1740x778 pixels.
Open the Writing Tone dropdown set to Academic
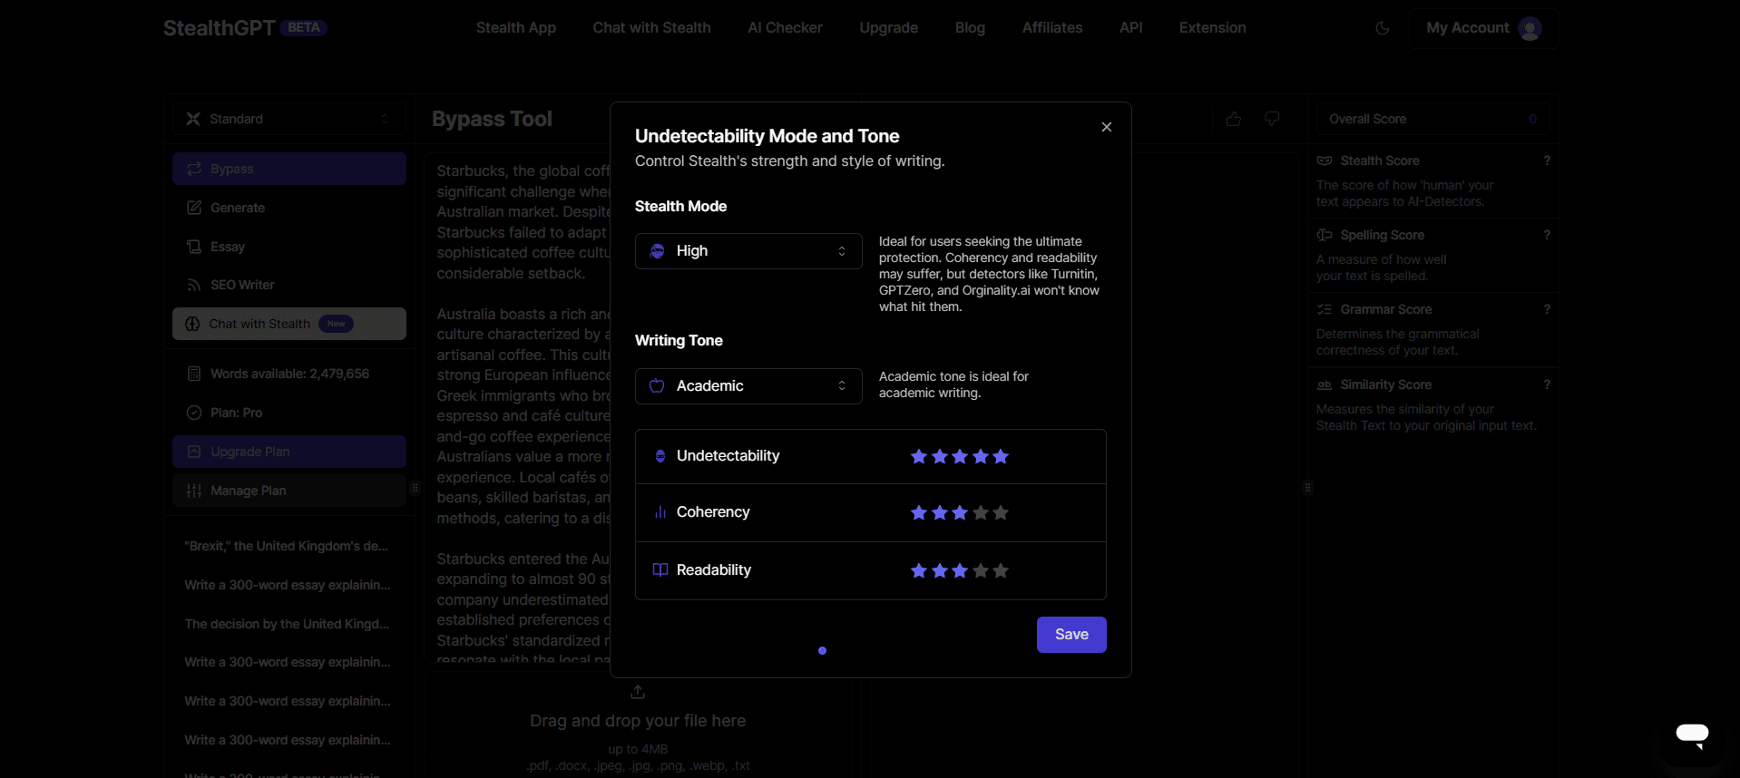point(748,386)
